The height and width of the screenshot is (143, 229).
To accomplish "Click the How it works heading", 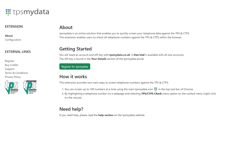I will click(73, 76).
